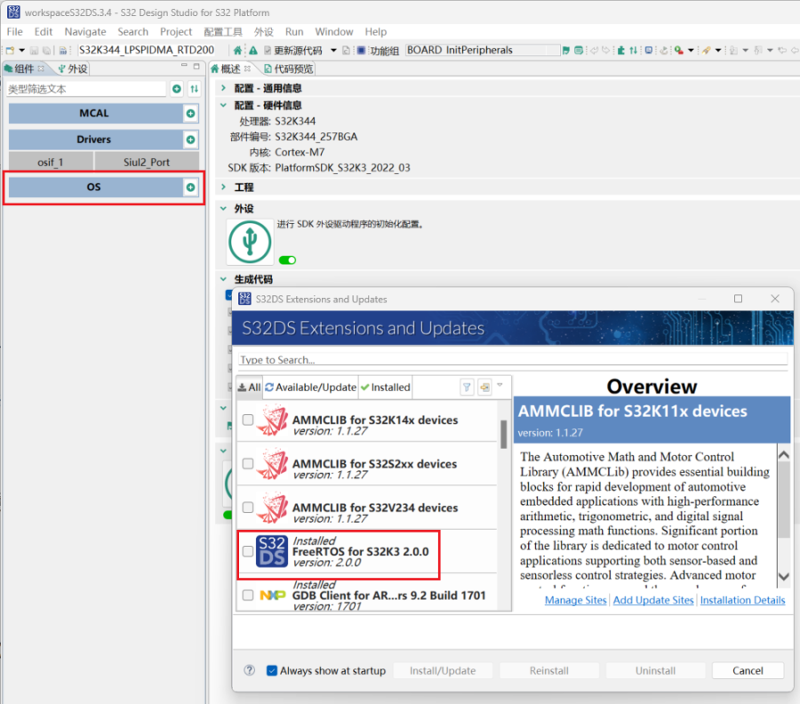Click the help question mark in the dialog
Image resolution: width=800 pixels, height=704 pixels.
pos(249,670)
